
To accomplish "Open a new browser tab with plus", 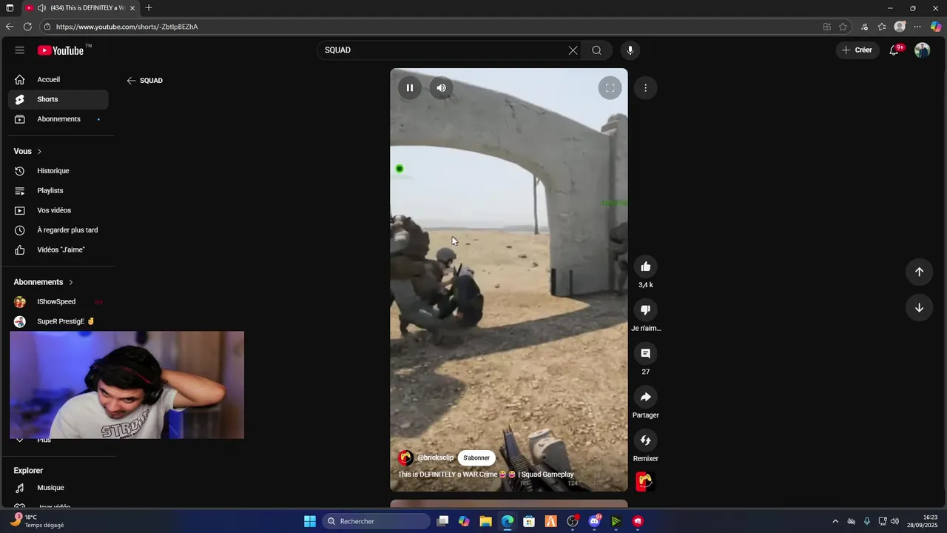I will (149, 8).
